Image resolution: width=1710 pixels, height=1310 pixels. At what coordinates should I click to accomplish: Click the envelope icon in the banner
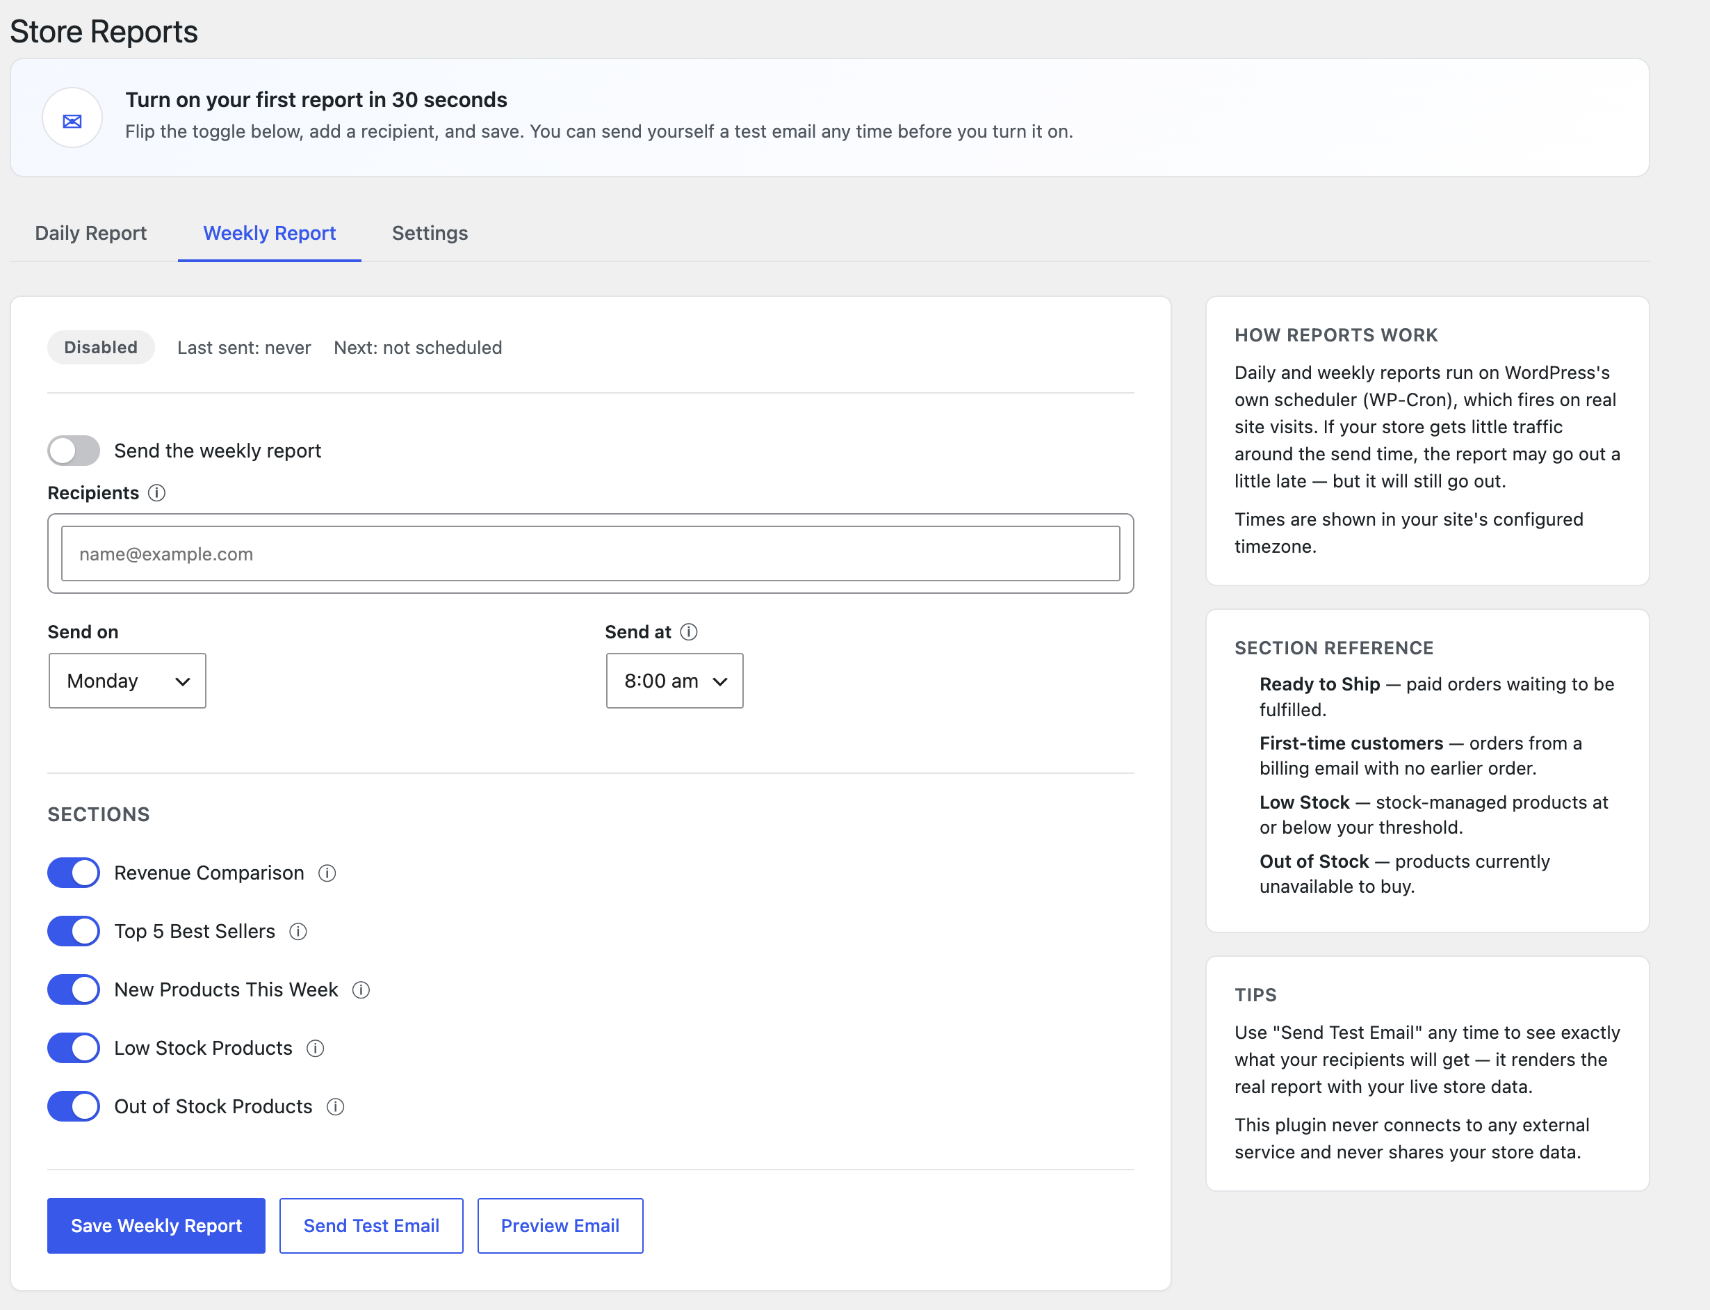[x=72, y=118]
